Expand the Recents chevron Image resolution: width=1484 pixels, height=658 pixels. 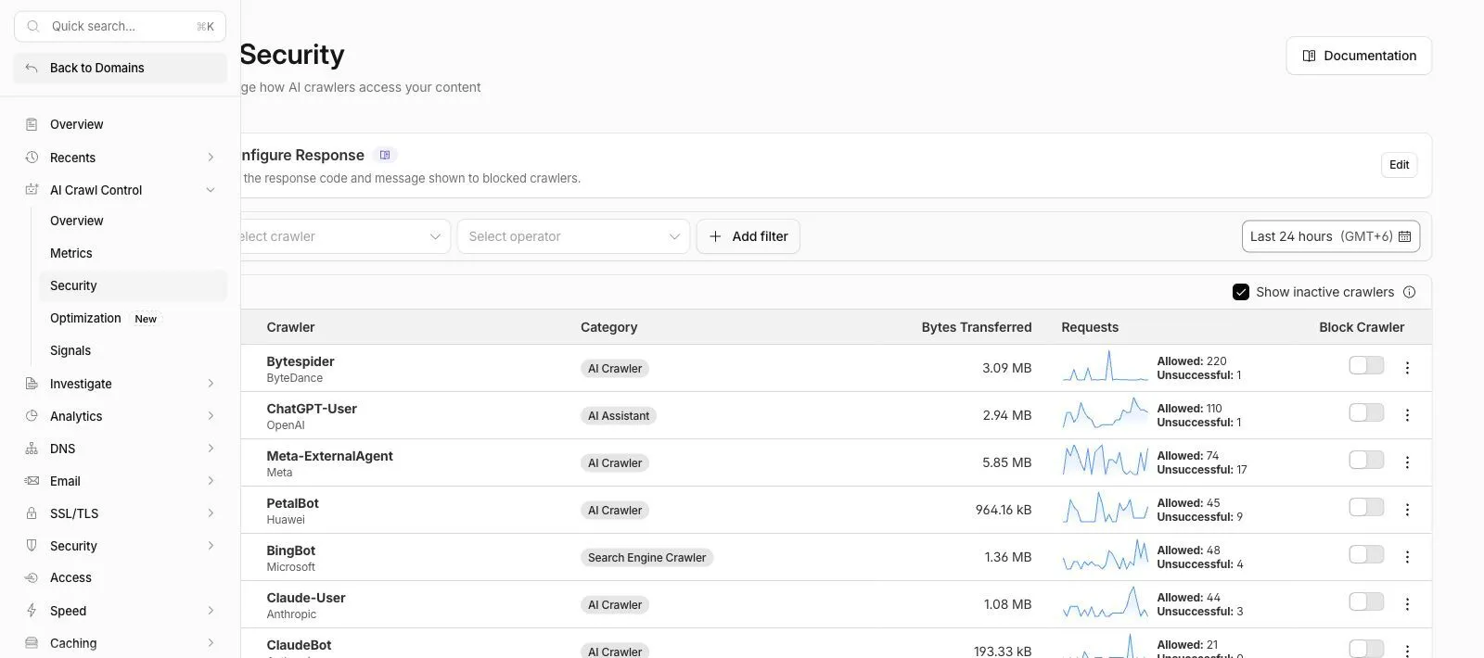(211, 158)
